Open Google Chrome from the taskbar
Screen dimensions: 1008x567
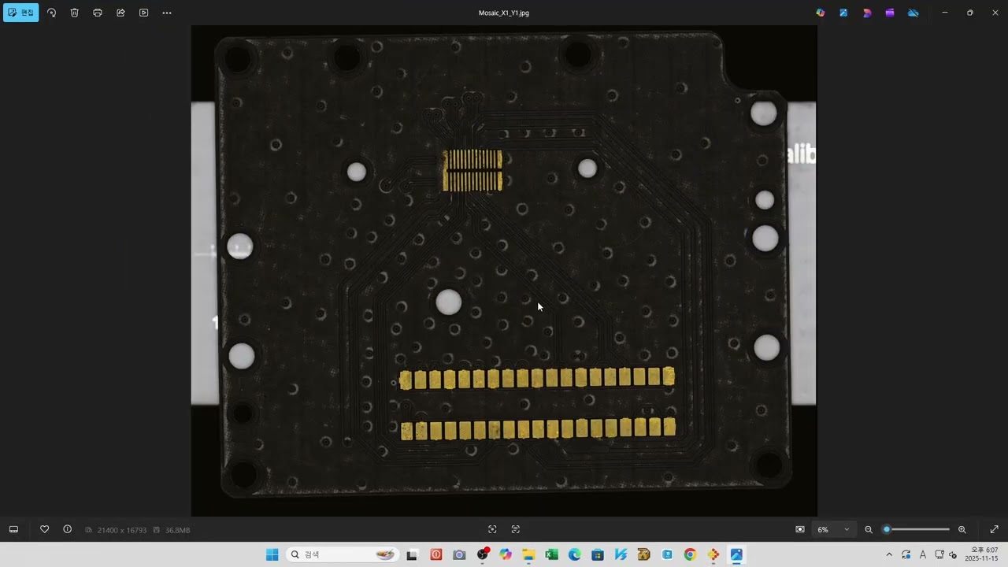pyautogui.click(x=691, y=554)
